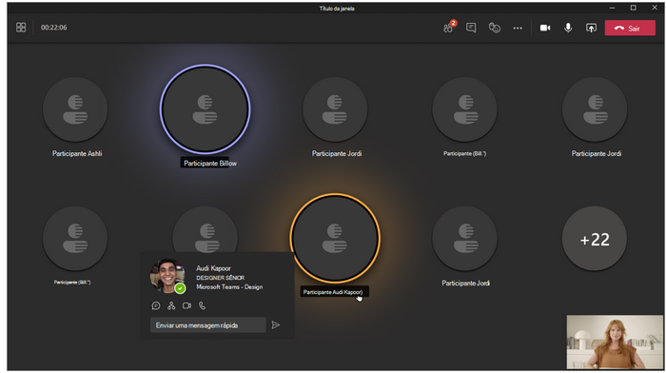Start audio call from contact card
The image size is (666, 373).
202,305
